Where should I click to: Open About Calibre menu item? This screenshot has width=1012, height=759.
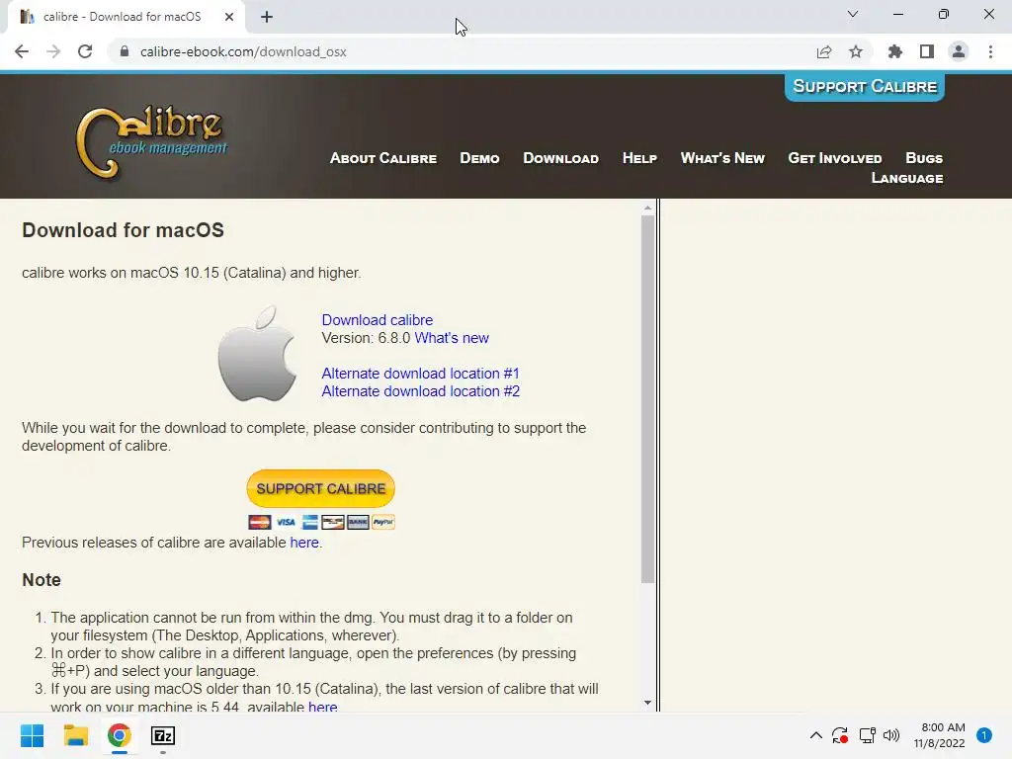click(383, 158)
